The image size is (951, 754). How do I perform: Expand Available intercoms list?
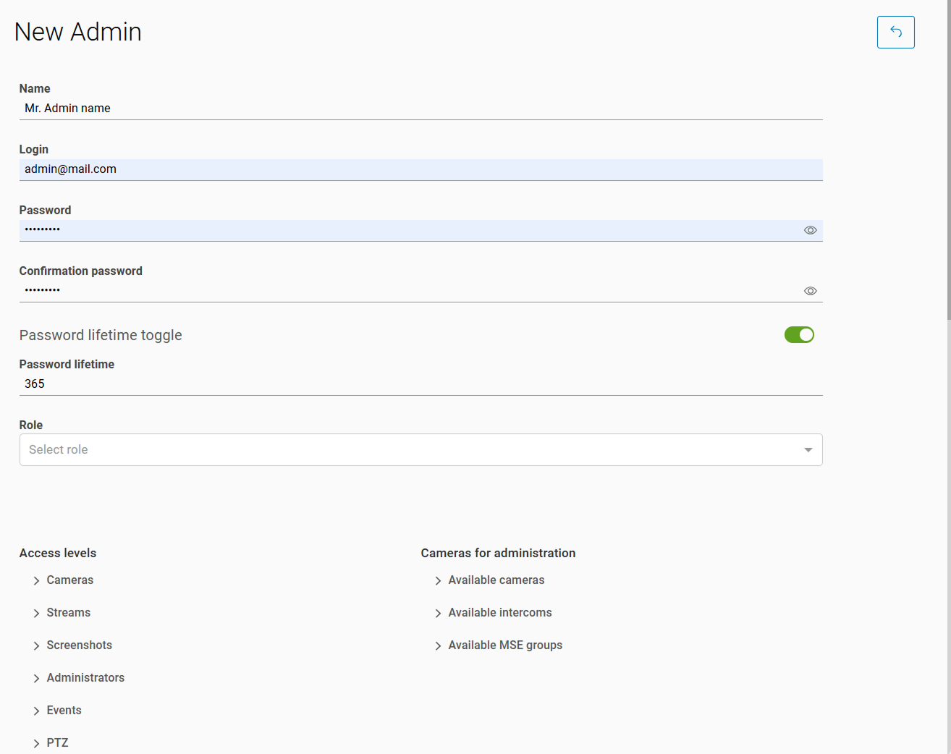tap(438, 613)
